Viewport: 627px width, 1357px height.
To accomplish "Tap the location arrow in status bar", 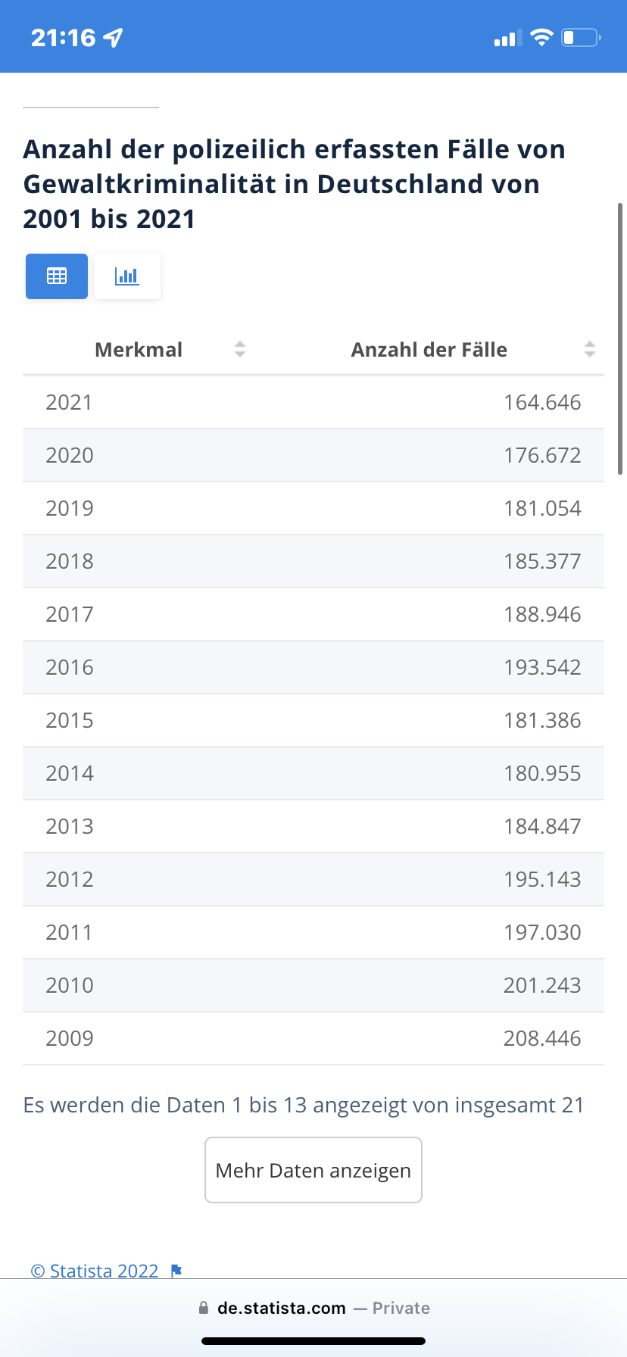I will pyautogui.click(x=114, y=37).
